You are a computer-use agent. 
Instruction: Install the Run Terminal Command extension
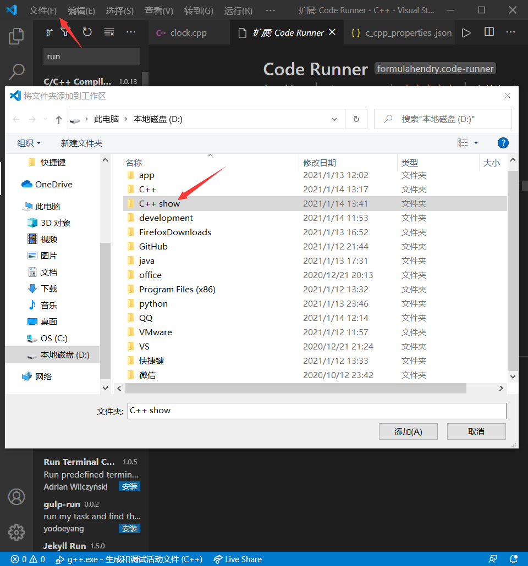129,486
